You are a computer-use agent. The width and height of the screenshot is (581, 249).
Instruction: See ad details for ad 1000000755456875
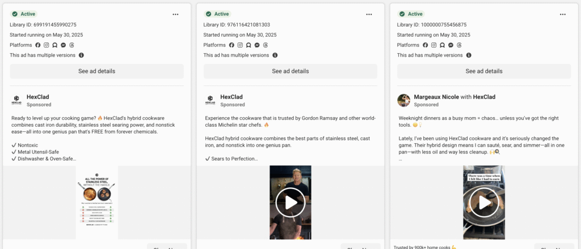point(484,71)
